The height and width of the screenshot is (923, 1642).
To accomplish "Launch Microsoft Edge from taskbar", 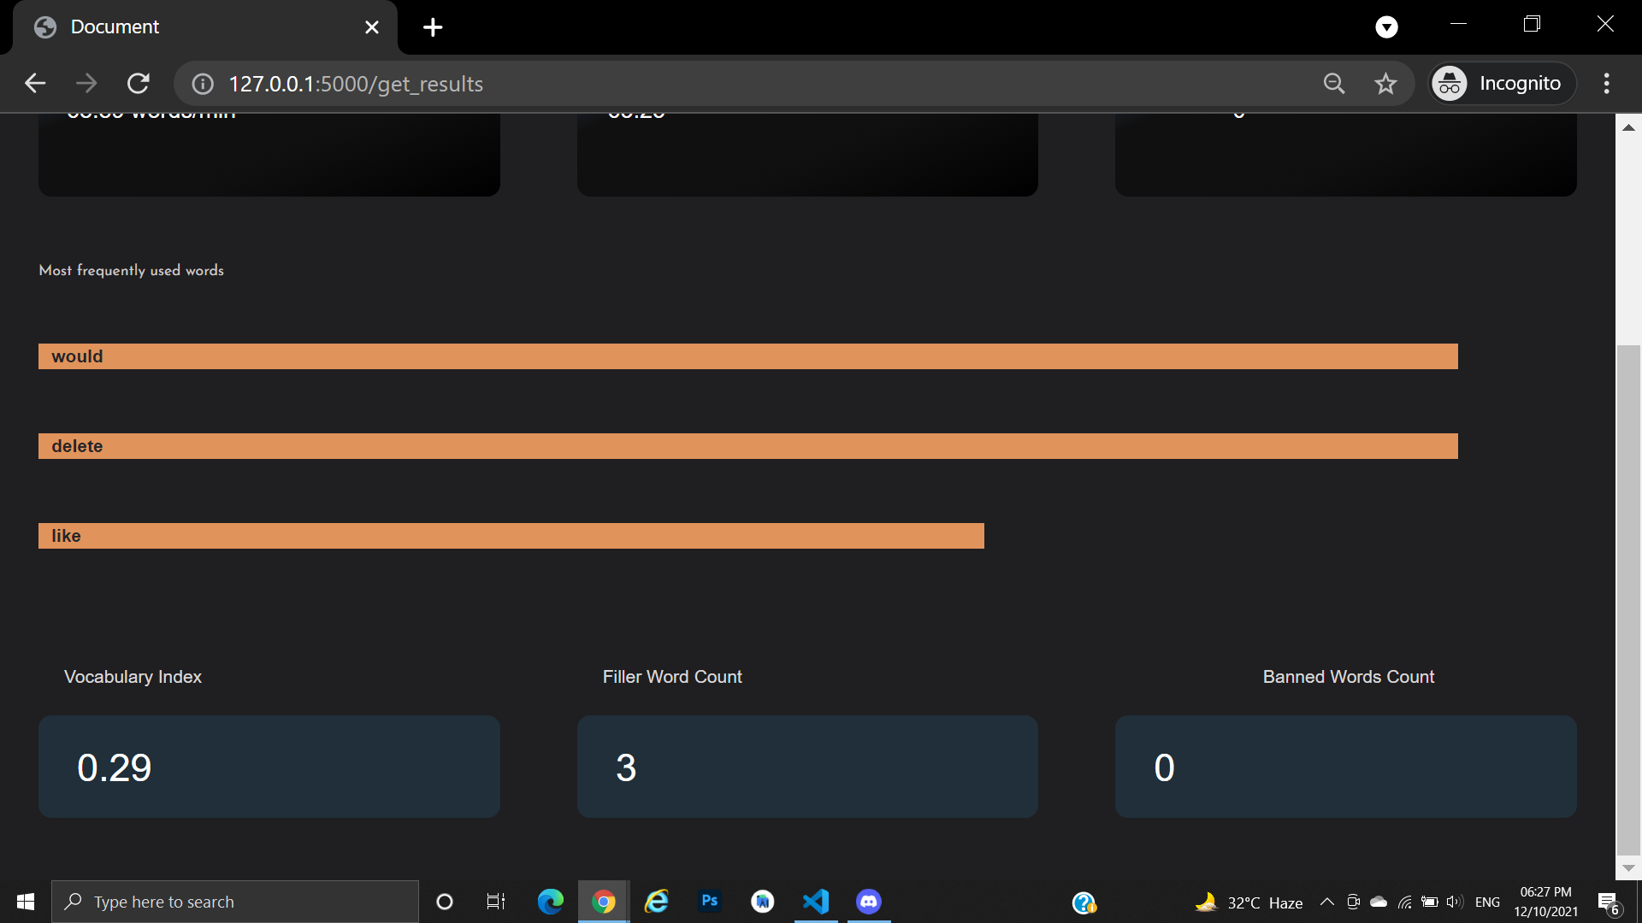I will tap(550, 902).
